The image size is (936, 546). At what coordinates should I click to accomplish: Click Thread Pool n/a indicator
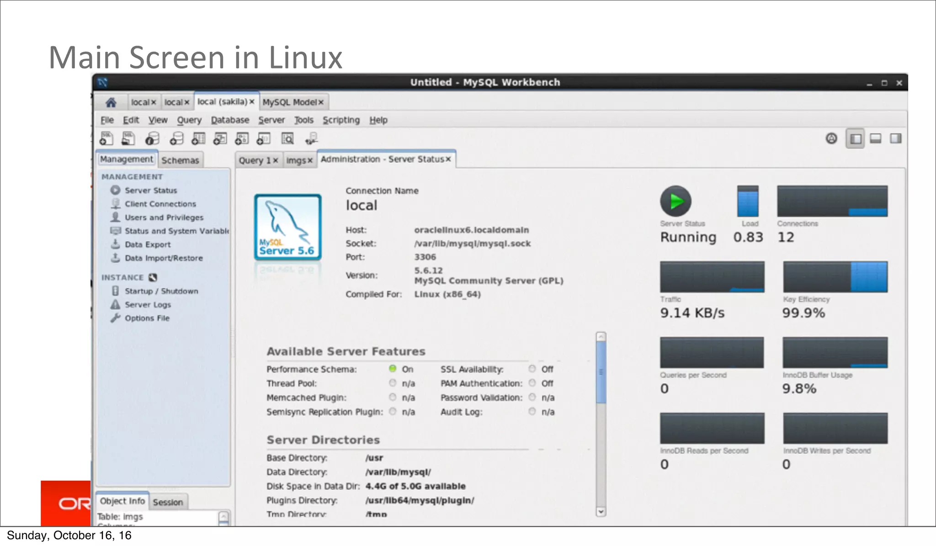(393, 383)
